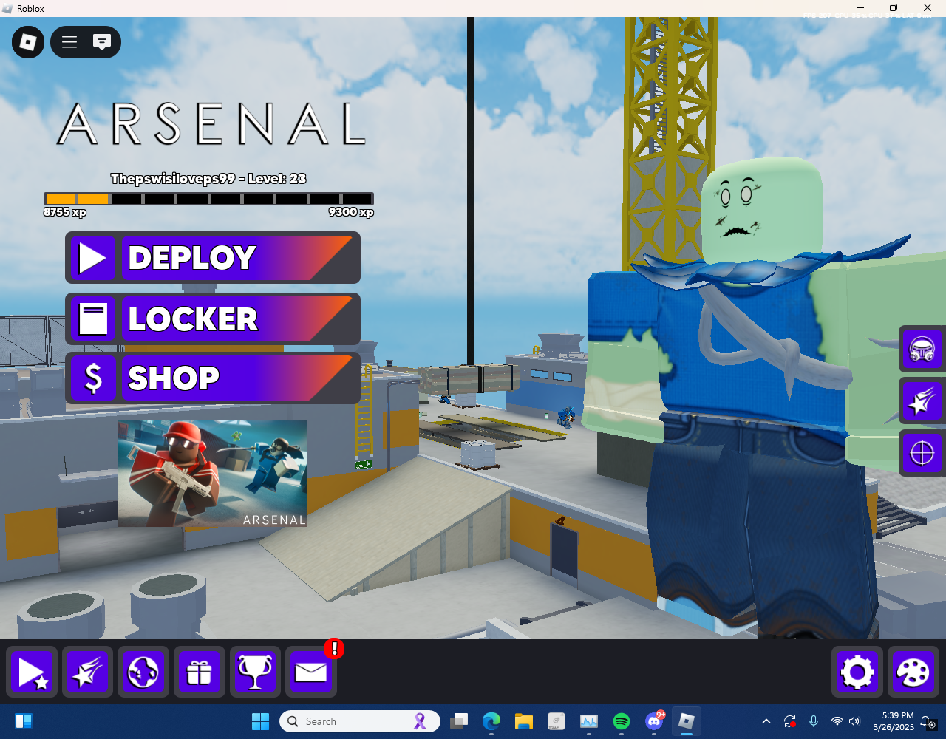Click the 9300 xp label
Screen dimensions: 946x739
coord(351,212)
